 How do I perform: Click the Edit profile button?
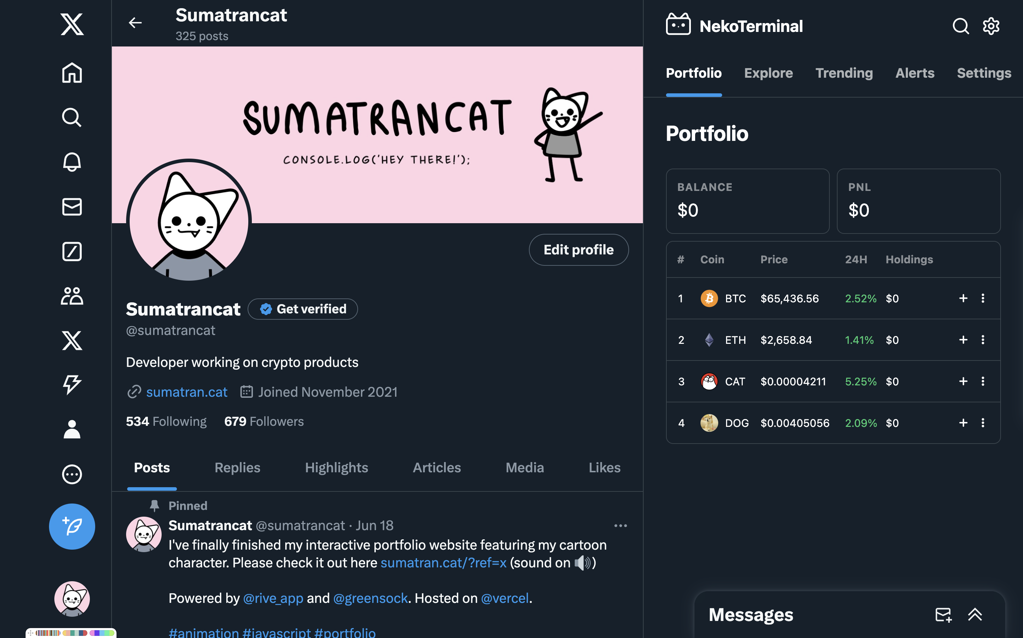[578, 250]
